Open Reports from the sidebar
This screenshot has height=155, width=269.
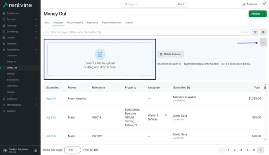11,111
